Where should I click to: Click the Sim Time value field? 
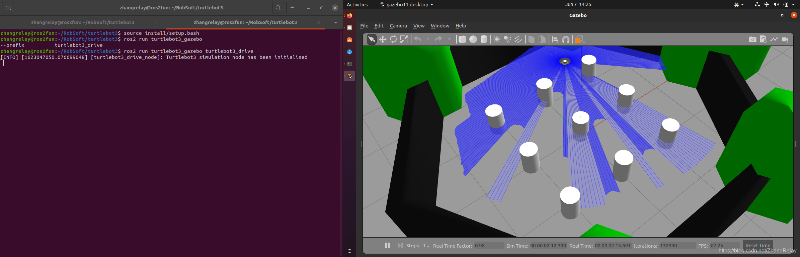pyautogui.click(x=549, y=246)
